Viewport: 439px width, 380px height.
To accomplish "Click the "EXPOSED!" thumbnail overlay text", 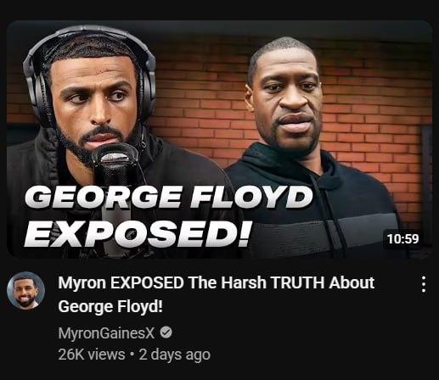I will [138, 233].
